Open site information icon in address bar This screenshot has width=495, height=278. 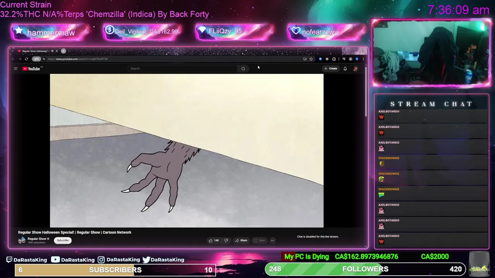pyautogui.click(x=44, y=59)
